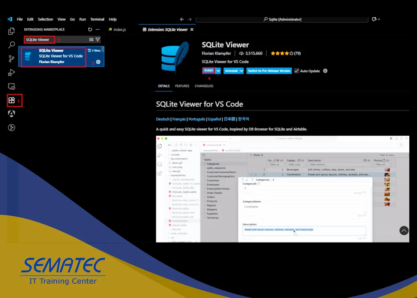Viewport: 417px width, 298px height.
Task: Click the 3,515,660 install count
Action: click(251, 53)
